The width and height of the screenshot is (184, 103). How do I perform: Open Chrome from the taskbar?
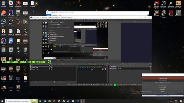(x=45, y=101)
